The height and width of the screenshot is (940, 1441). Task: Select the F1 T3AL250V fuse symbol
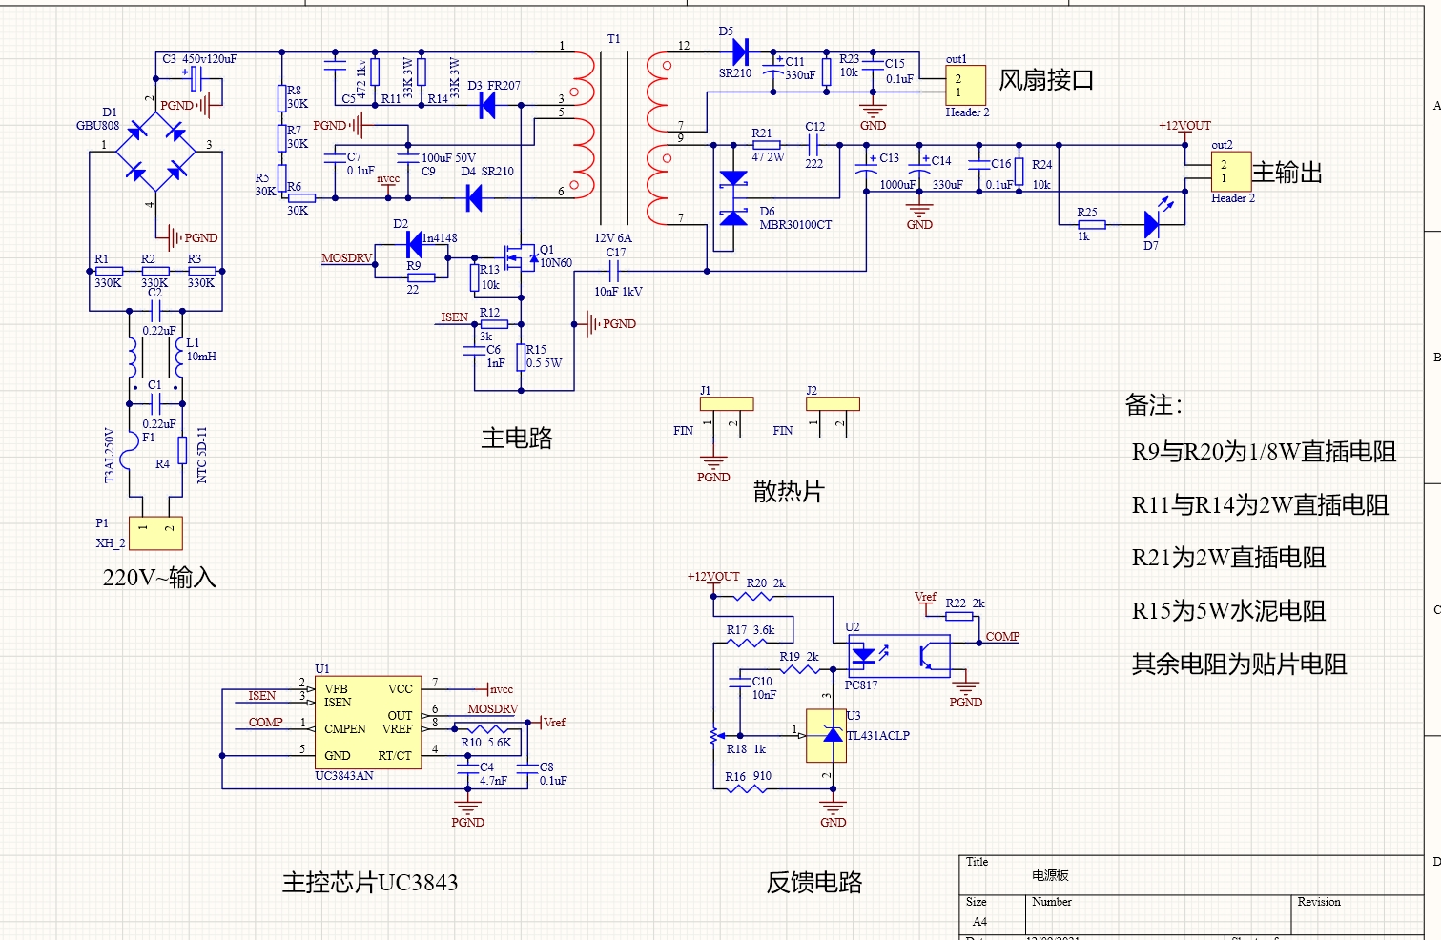point(130,450)
